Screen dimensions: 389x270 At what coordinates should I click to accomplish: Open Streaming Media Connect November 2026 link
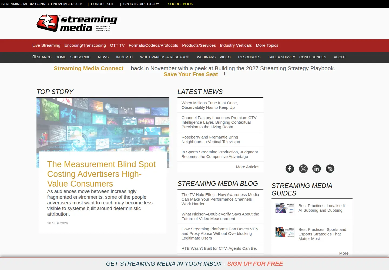pos(42,4)
